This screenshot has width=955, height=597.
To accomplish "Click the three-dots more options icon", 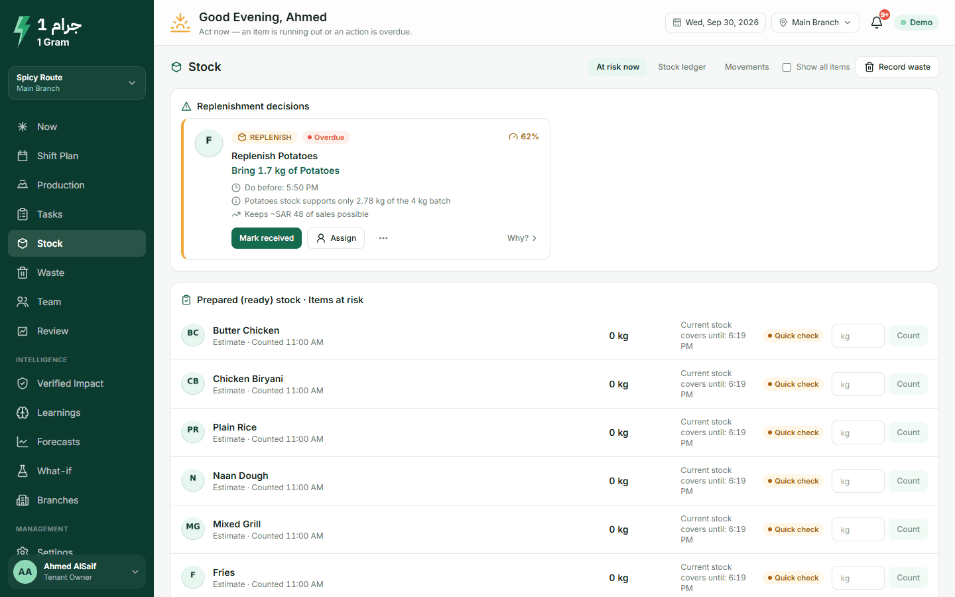I will [383, 238].
